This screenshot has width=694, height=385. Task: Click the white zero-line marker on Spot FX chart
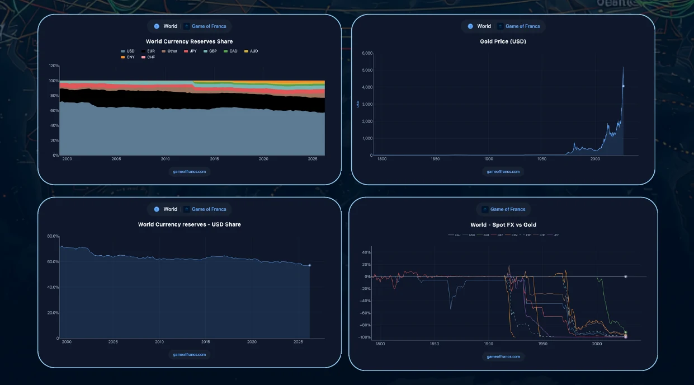(626, 276)
